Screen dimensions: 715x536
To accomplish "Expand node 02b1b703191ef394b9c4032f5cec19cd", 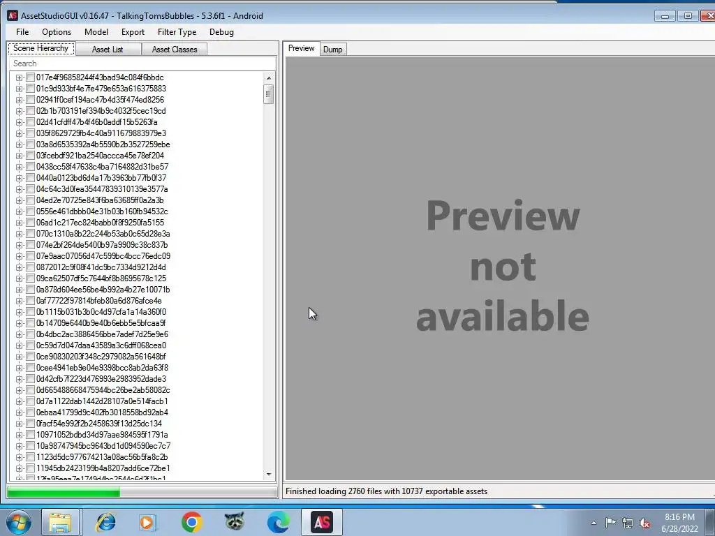I will (x=19, y=111).
